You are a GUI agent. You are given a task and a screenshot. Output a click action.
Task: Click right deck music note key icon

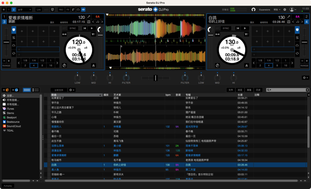coord(298,22)
